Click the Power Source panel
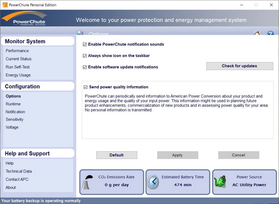This screenshot has width=279, height=204. 245,182
